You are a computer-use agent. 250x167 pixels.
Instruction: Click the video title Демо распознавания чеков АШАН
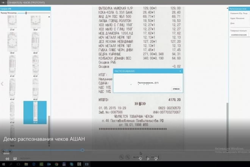pyautogui.click(x=44, y=139)
